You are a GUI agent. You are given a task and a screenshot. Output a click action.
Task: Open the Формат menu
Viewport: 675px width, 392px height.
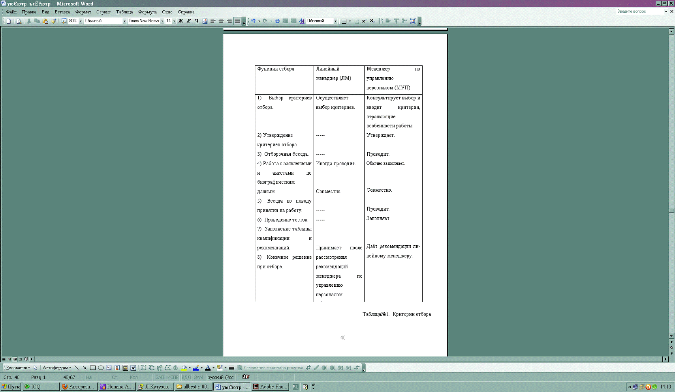(x=83, y=12)
